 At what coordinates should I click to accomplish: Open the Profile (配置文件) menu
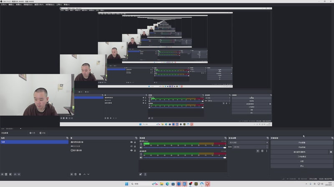point(39,5)
